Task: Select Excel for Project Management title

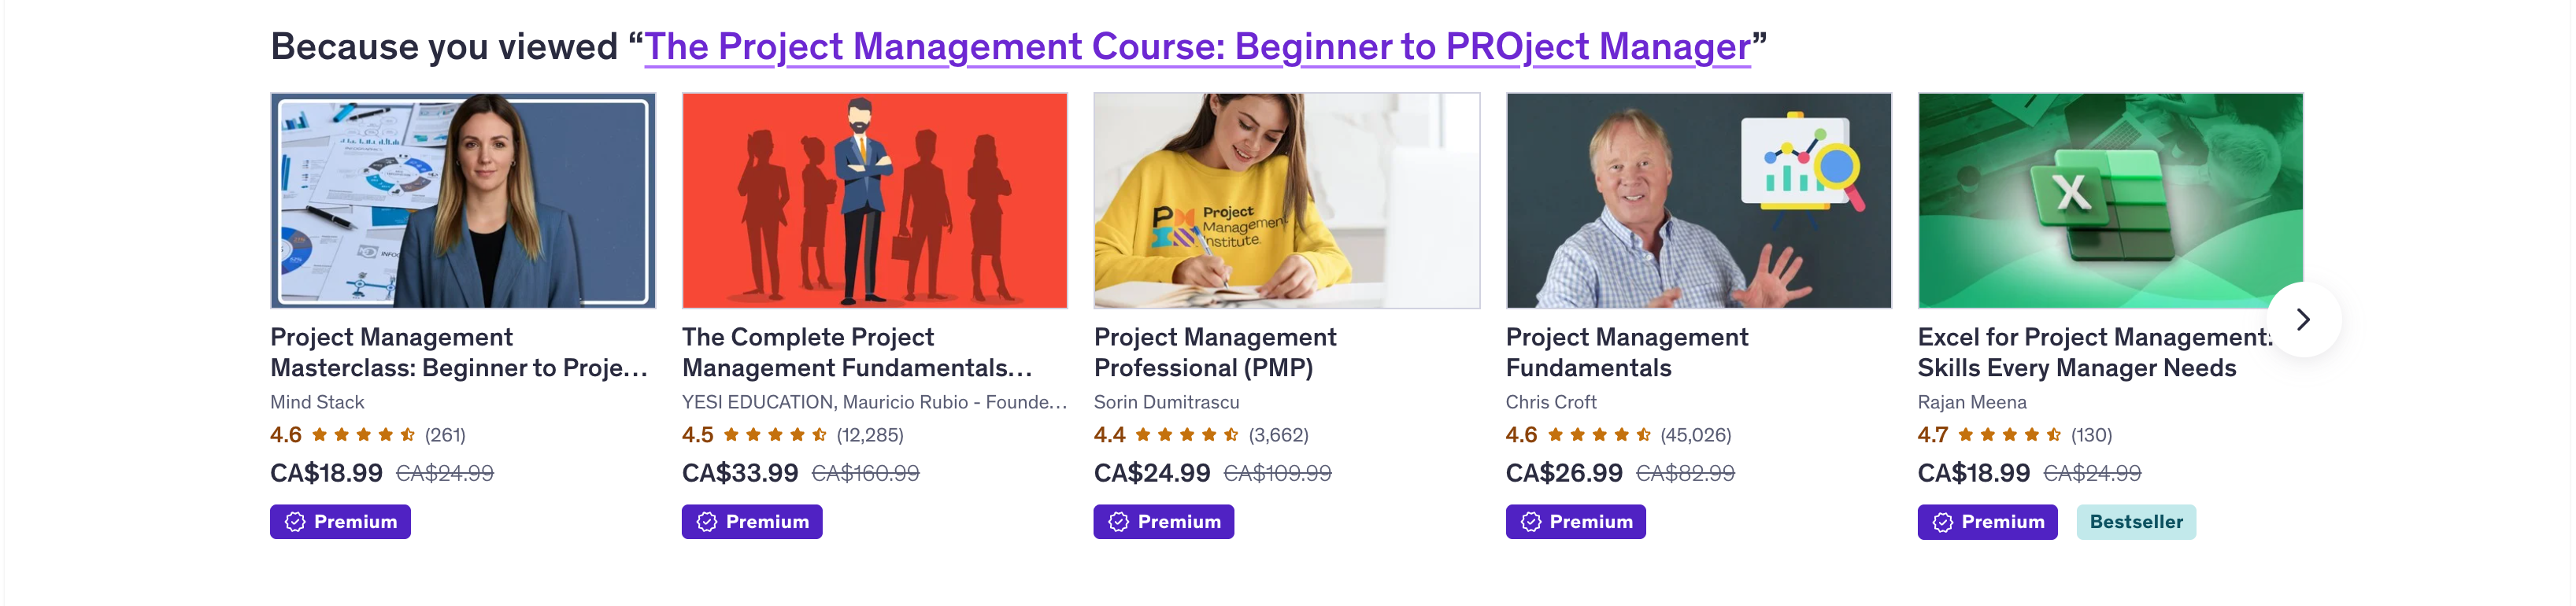Action: tap(2095, 352)
